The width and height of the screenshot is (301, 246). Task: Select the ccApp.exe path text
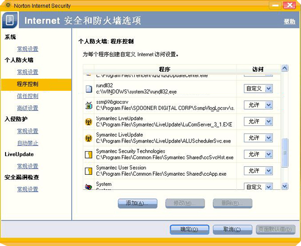(161, 174)
